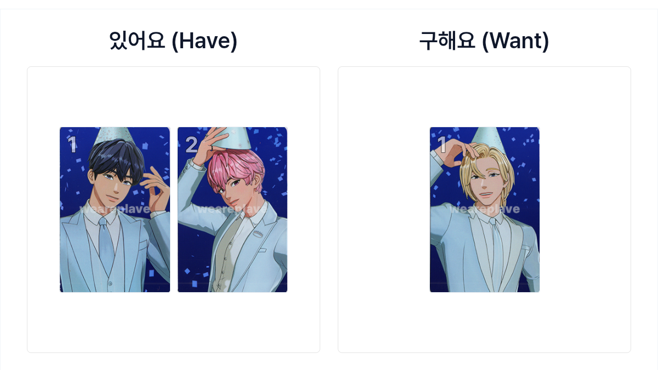Click the 구해요 (Want) heading
The image size is (658, 370).
coord(484,41)
